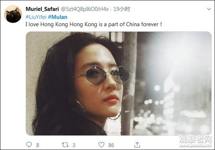Screen dimensions: 215x150
Task: Click the sunglasses in the tweet photo
Action: point(102,75)
